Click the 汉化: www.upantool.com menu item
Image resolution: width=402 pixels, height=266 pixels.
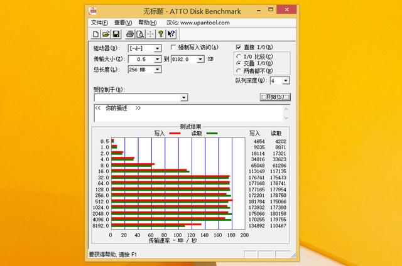pos(198,23)
